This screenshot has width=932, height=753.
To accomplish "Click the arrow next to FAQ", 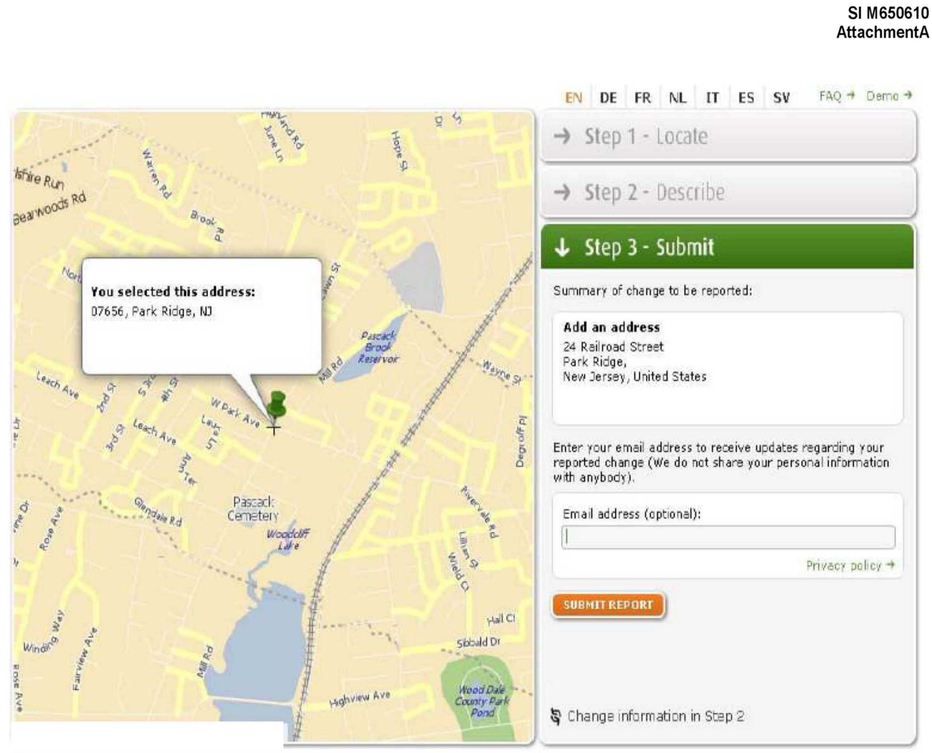I will (x=851, y=95).
